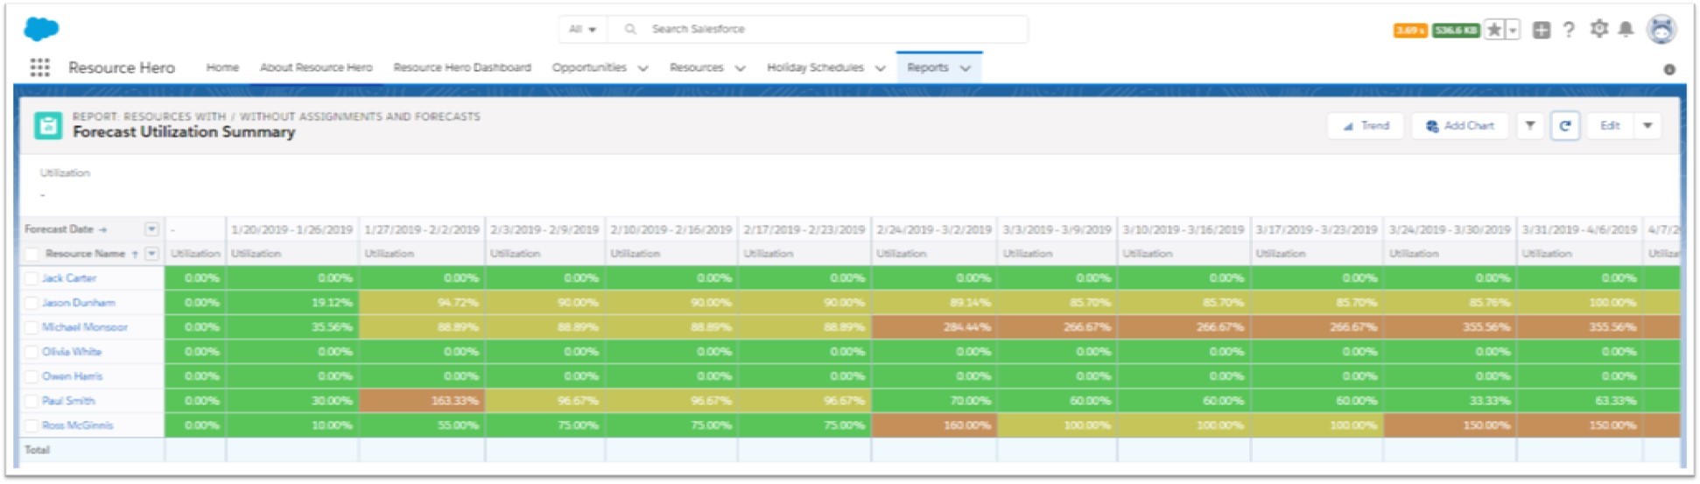Viewport: 1700px width, 484px height.
Task: Open the Resource Name column menu
Action: 151,254
